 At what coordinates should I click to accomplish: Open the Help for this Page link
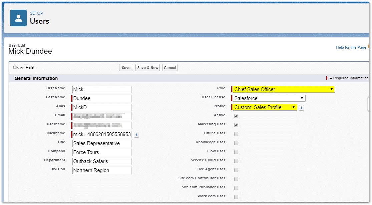pos(351,47)
